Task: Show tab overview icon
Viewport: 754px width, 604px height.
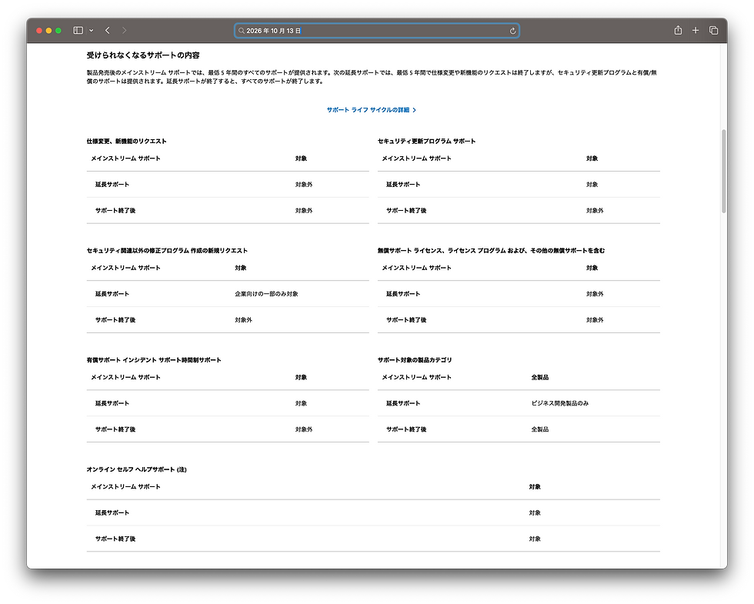Action: tap(714, 30)
